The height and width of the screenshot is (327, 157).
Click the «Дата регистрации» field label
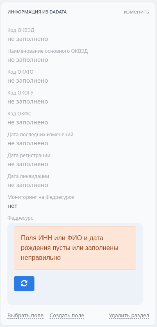pos(29,156)
